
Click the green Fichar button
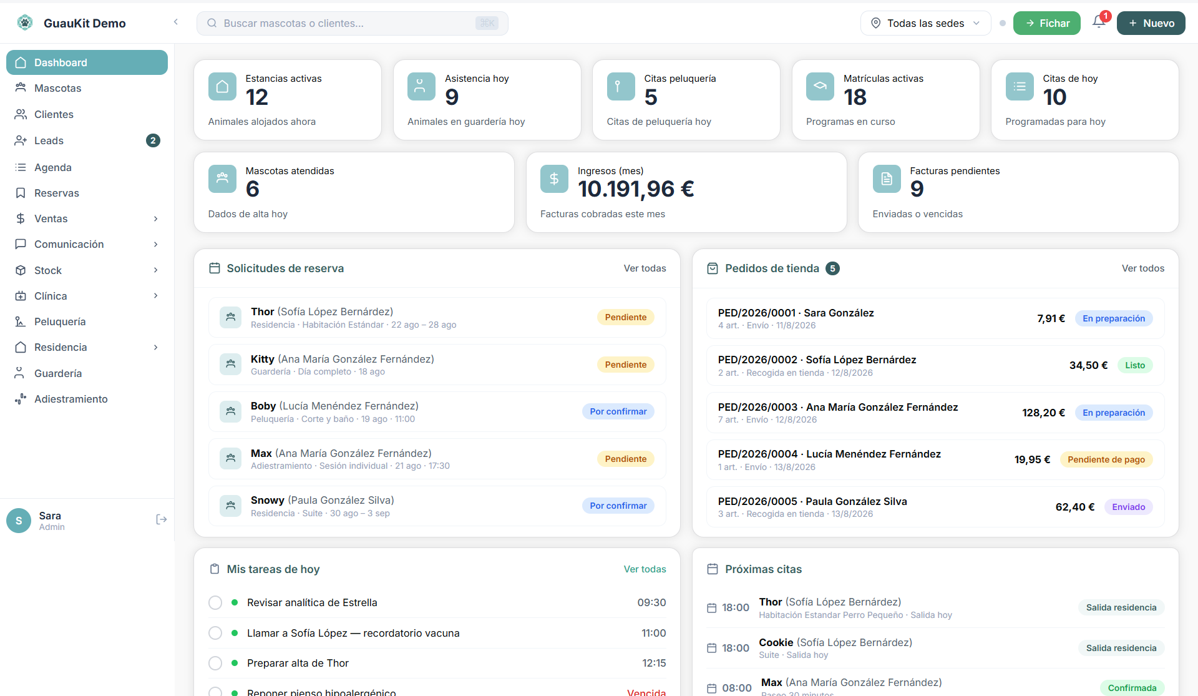[x=1046, y=23]
